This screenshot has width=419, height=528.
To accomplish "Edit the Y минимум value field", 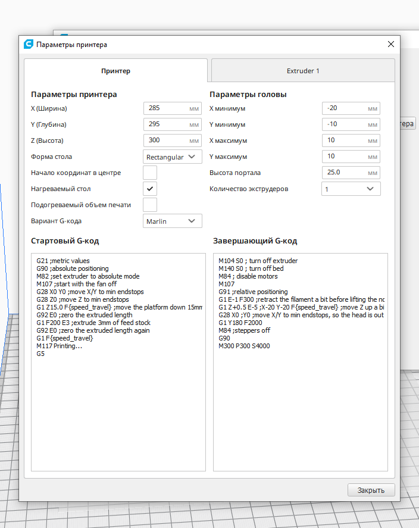I will click(x=351, y=124).
